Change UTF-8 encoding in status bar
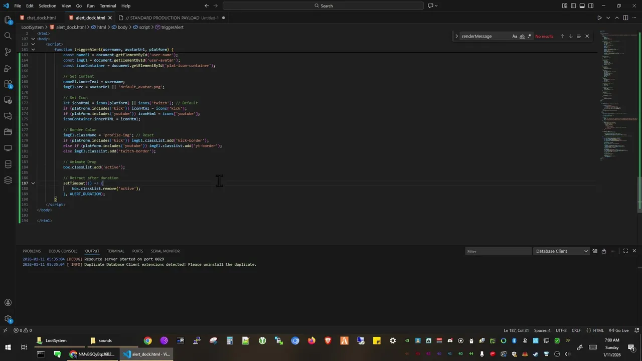Screen dimensions: 642x361 [561, 330]
